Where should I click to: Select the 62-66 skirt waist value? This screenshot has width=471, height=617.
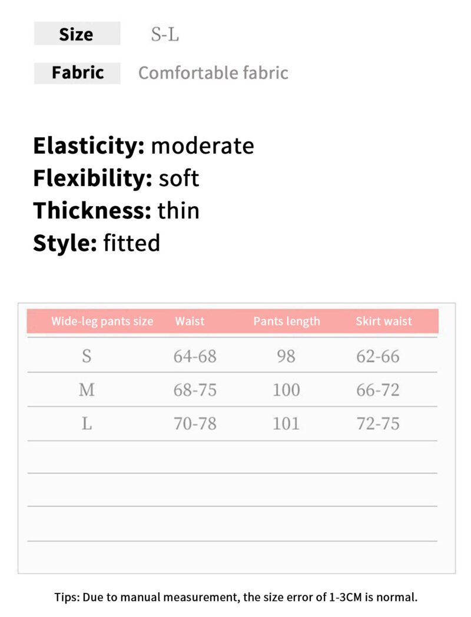pyautogui.click(x=378, y=356)
